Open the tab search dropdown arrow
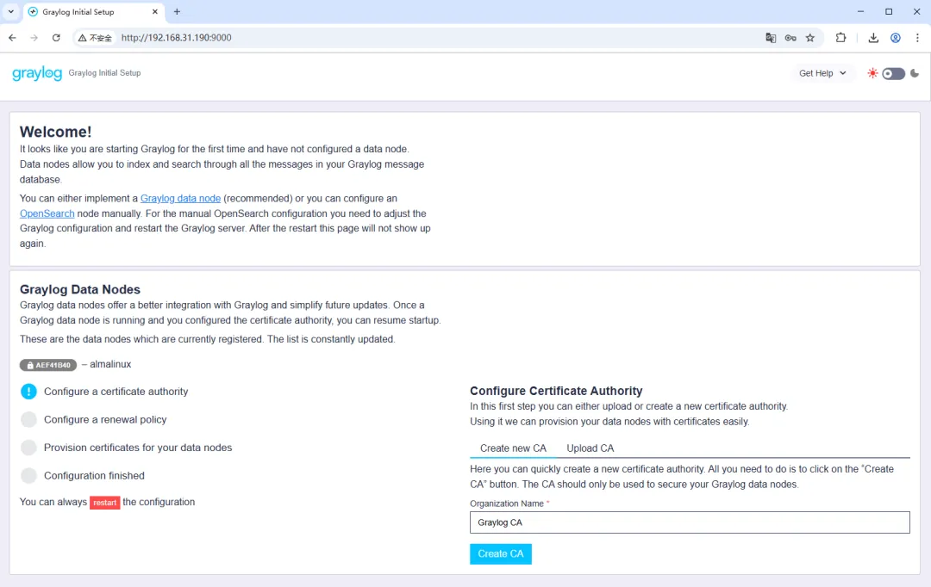 coord(10,11)
